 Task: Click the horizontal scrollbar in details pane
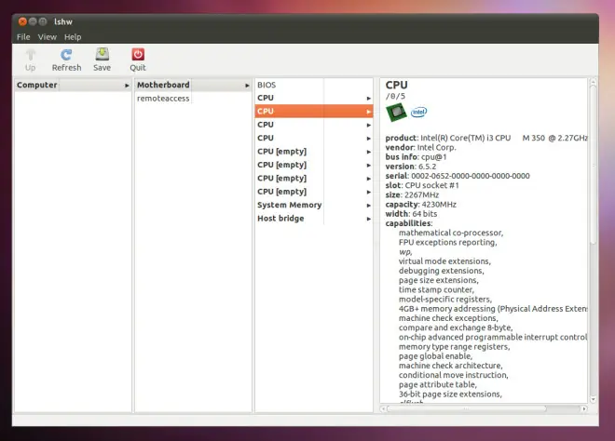coord(466,408)
